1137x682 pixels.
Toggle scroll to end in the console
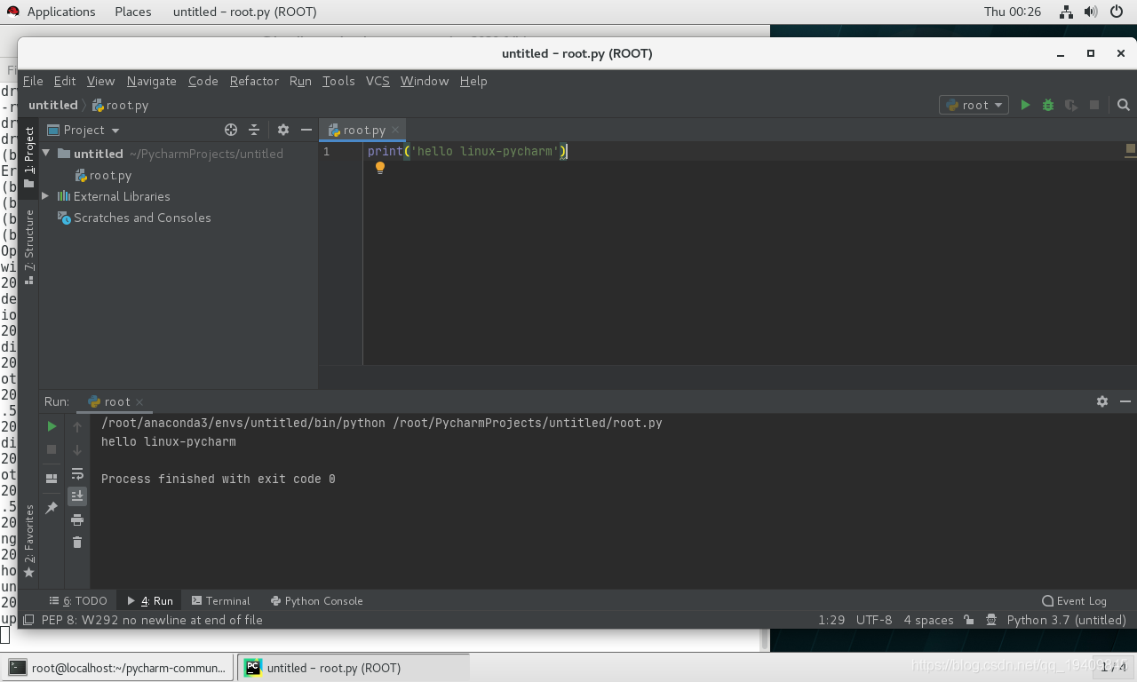tap(77, 496)
